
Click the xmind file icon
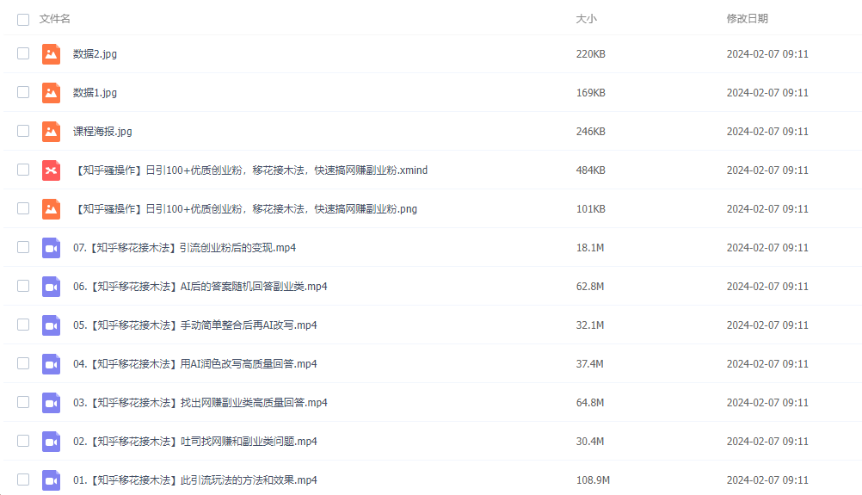pyautogui.click(x=51, y=170)
